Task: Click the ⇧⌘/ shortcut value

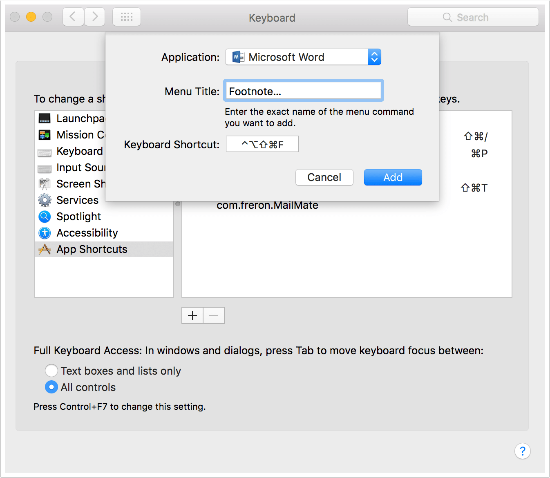Action: click(476, 136)
